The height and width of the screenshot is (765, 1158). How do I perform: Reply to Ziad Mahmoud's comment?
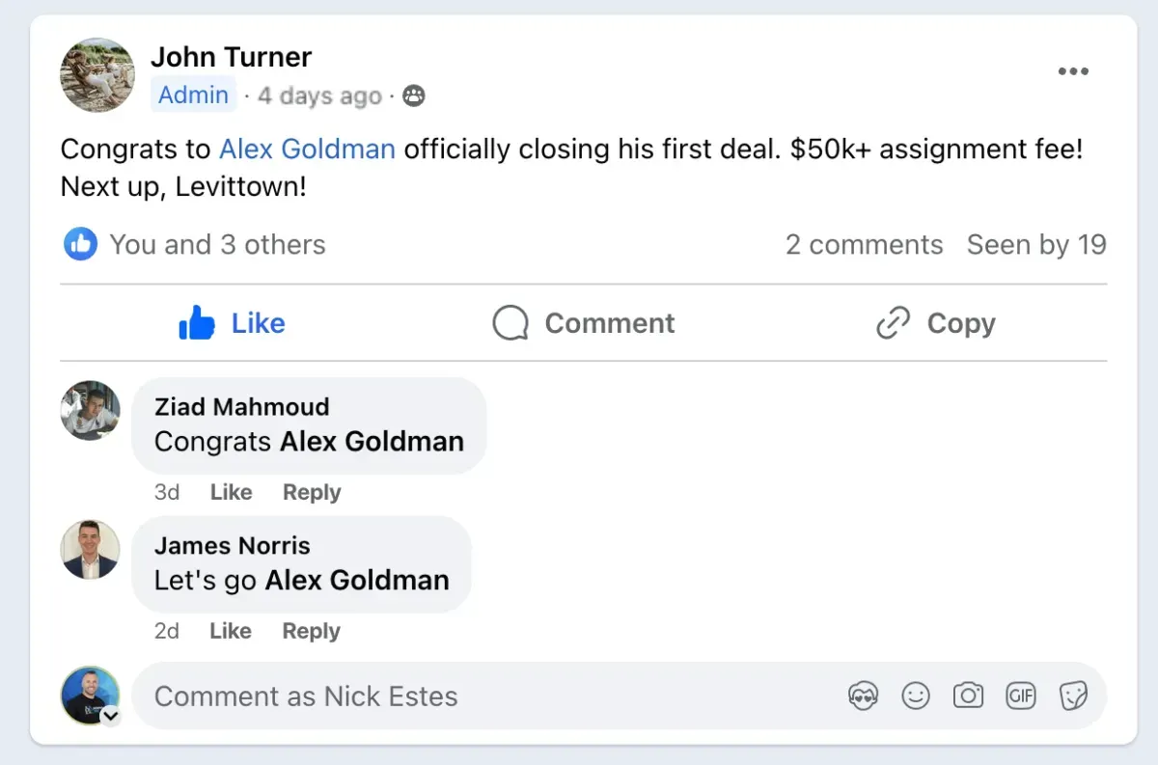click(312, 492)
